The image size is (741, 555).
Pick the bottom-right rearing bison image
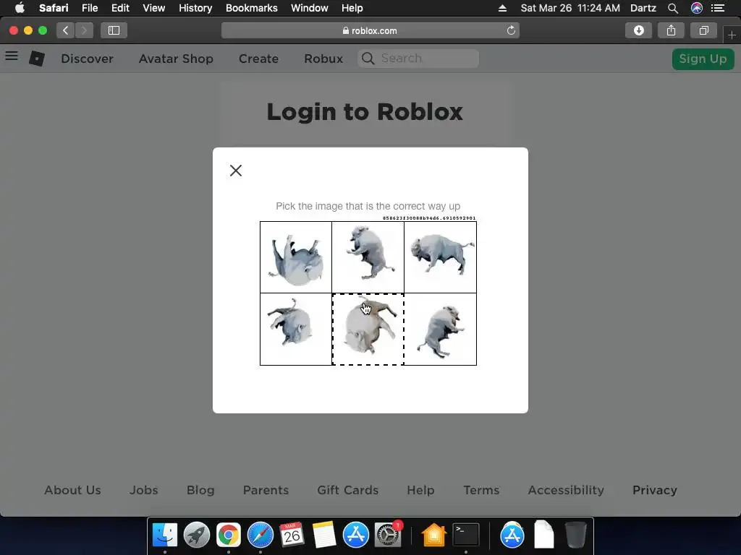tap(441, 330)
